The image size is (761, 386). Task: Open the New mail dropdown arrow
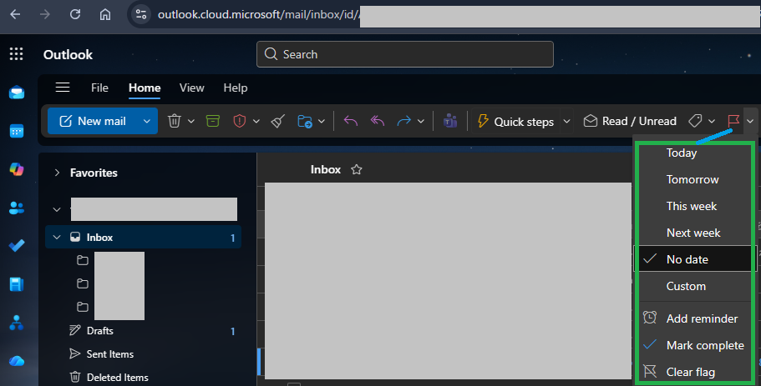pos(146,121)
